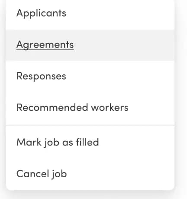Open Recommended workers
This screenshot has width=187, height=199.
(x=90, y=108)
